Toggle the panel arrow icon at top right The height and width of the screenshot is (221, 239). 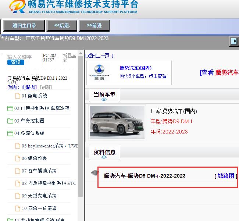[234, 41]
